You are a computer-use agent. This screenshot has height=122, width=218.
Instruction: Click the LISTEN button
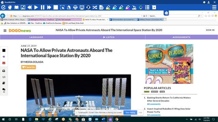tap(109, 37)
